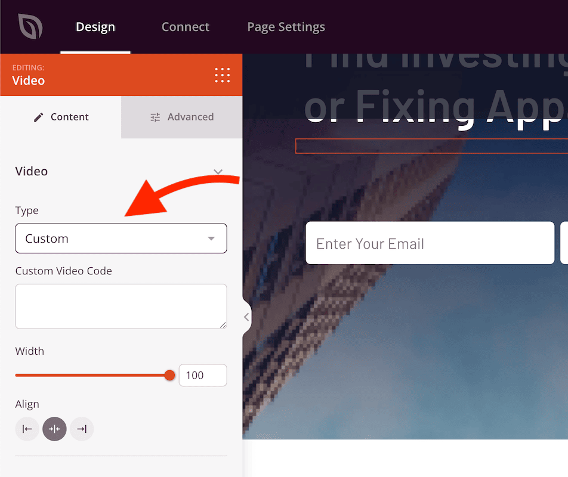Click the SeedProd leaf logo
The width and height of the screenshot is (568, 477).
[30, 27]
